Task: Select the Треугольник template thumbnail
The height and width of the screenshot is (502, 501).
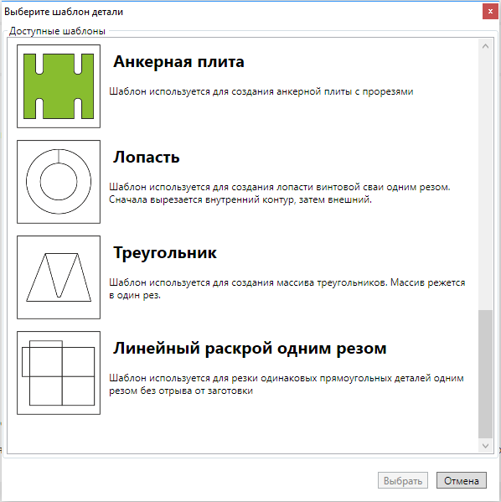Action: (59, 277)
